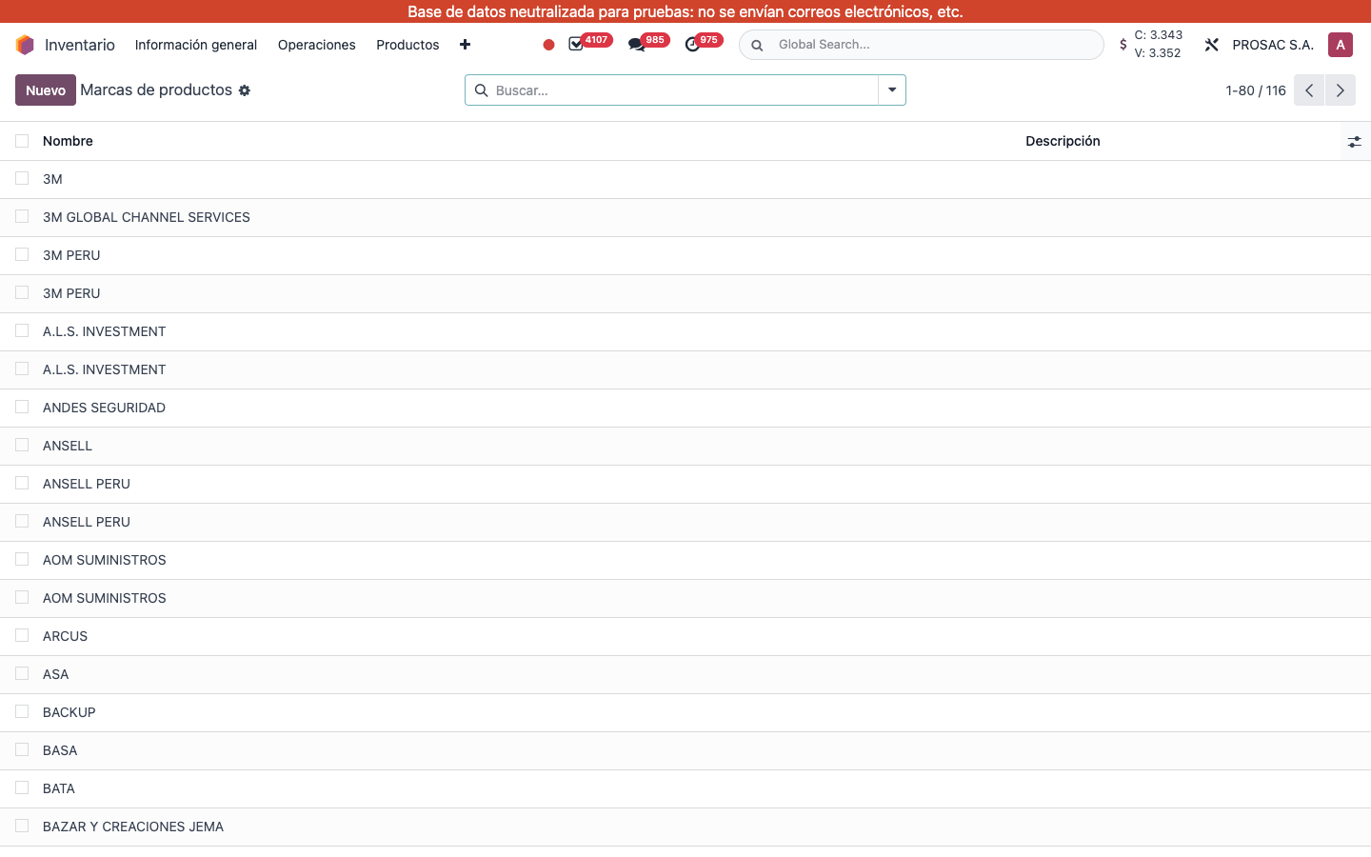
Task: Click the C: 3.343 exchange rate value
Action: [1159, 35]
